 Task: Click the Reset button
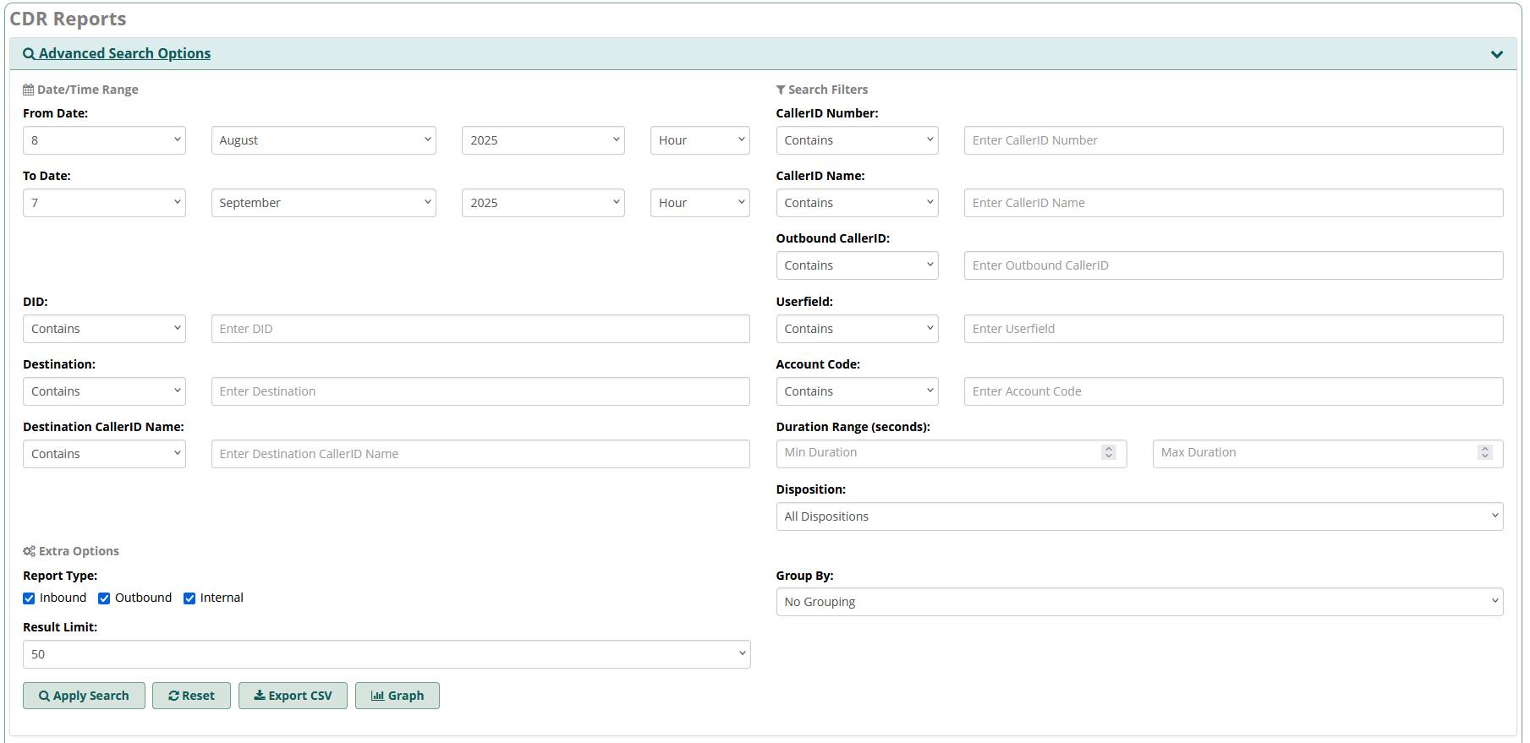[191, 696]
